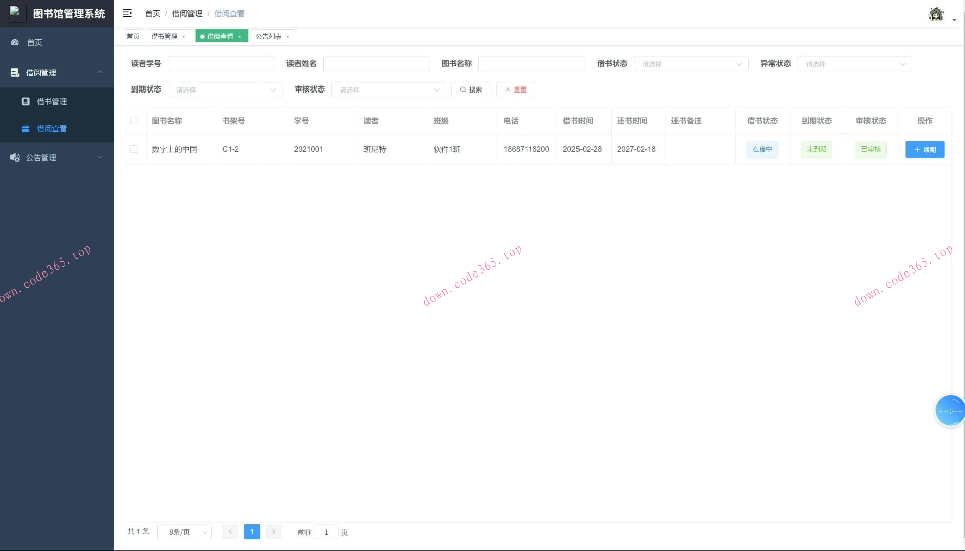The height and width of the screenshot is (551, 965).
Task: Select the 首页 dashboard icon in sidebar
Action: click(x=14, y=42)
